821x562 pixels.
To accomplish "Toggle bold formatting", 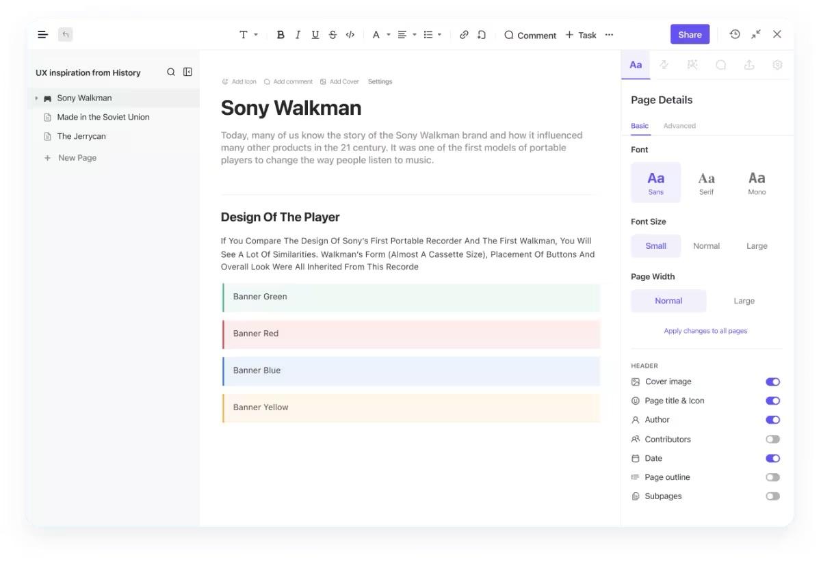I will 281,35.
